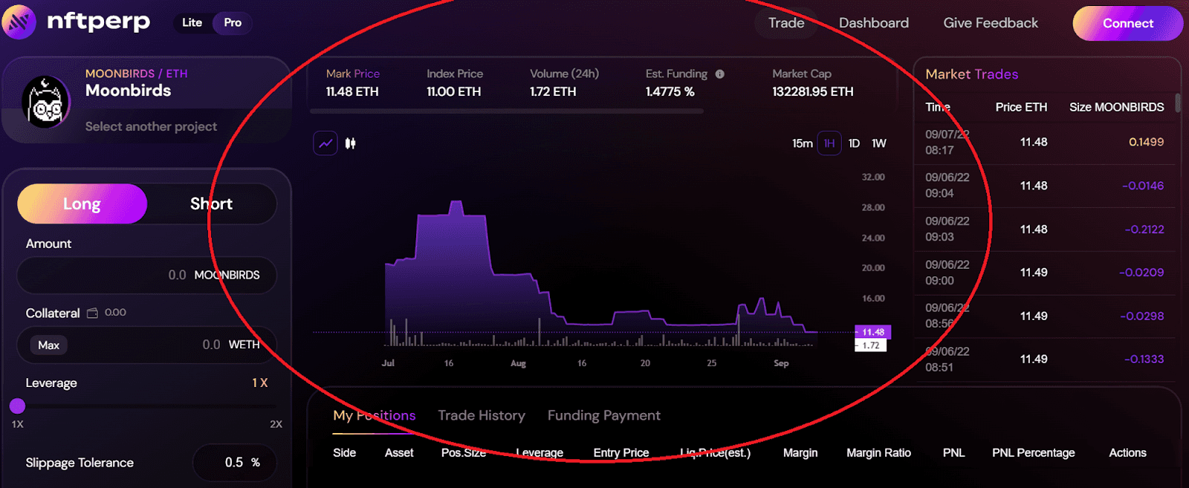Open Select another project dropdown
Screen dimensions: 1189x488
coord(151,126)
